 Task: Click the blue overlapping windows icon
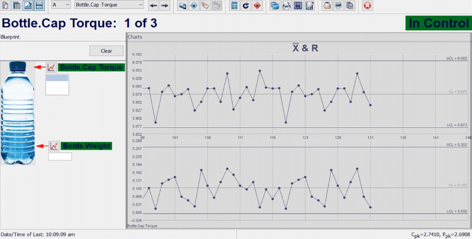(275, 5)
